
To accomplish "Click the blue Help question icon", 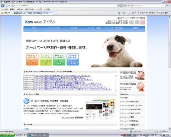I will coord(166,13).
